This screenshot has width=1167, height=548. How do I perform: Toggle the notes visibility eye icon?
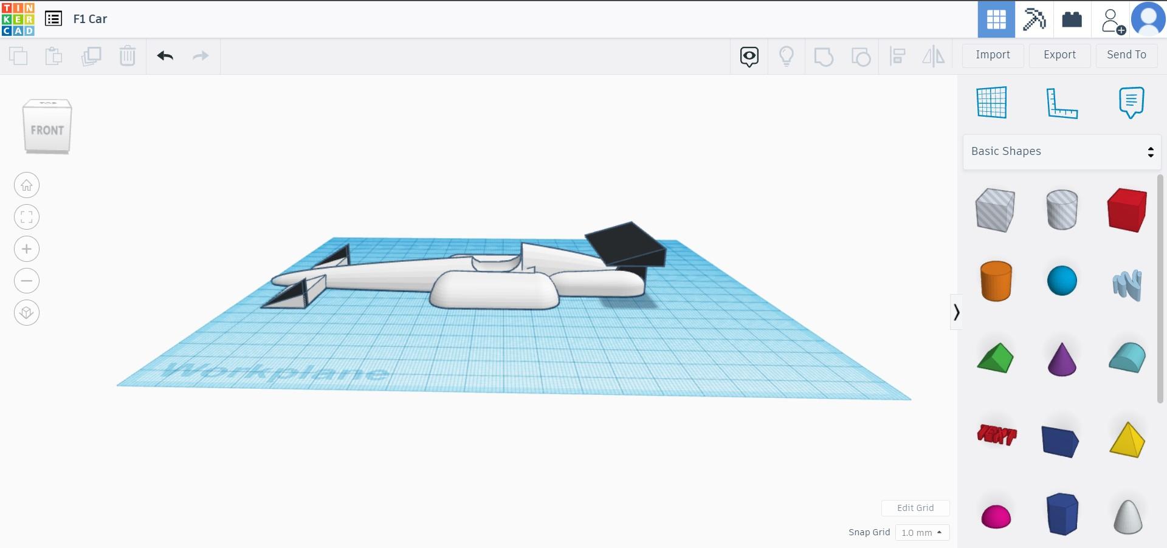(x=749, y=57)
